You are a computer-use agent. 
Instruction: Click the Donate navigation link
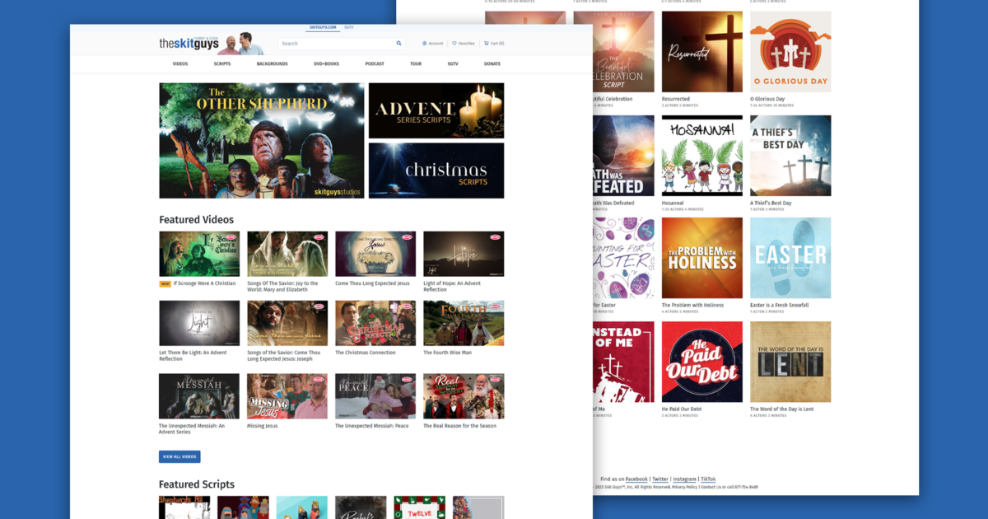pos(492,63)
